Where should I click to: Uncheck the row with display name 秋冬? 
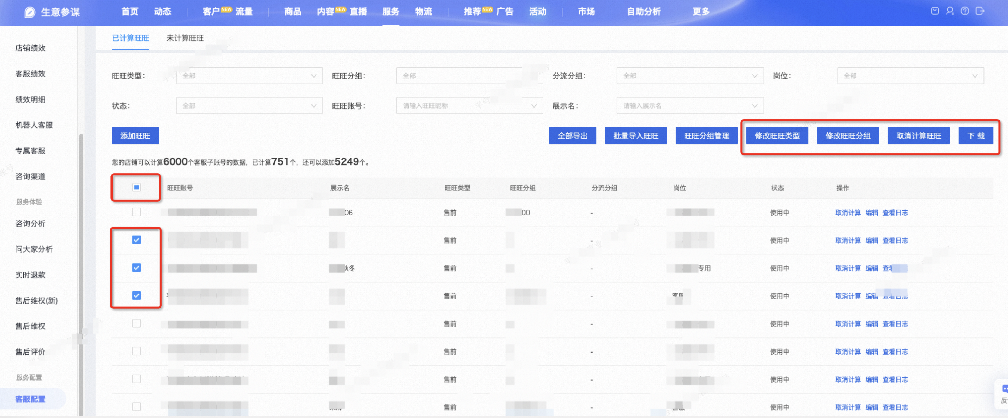(x=136, y=267)
